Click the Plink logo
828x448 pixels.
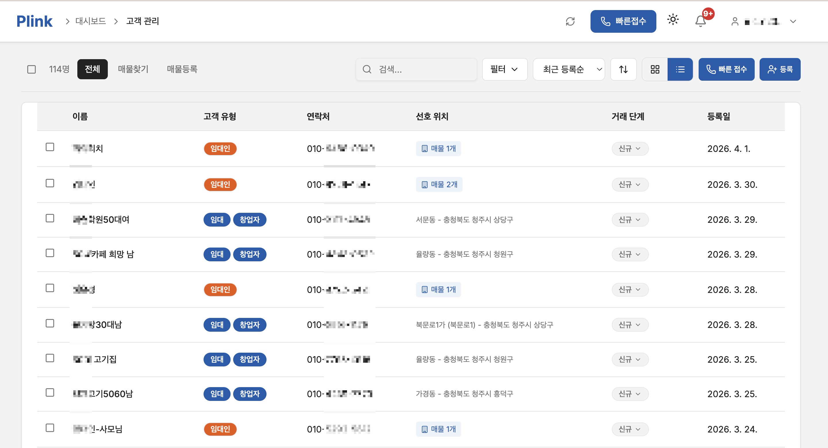click(34, 22)
